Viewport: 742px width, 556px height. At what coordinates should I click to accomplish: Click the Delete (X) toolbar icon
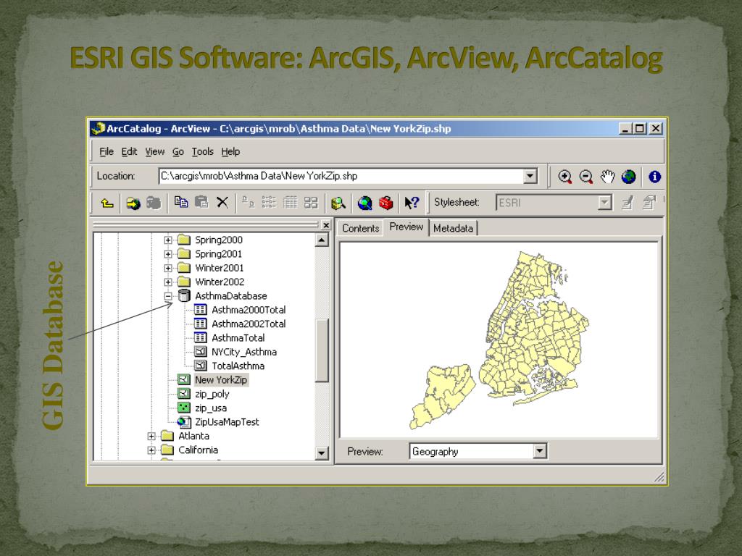pos(222,203)
